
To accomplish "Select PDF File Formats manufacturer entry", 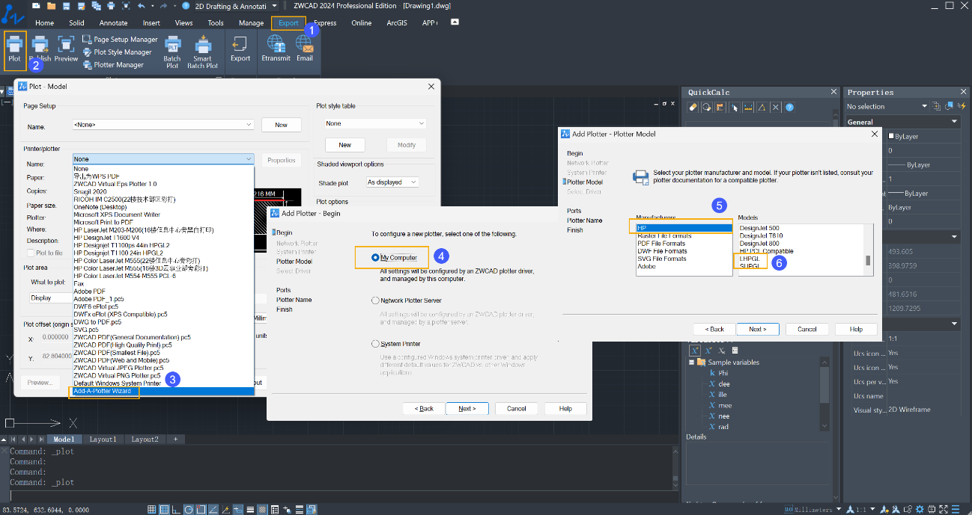I will 661,244.
